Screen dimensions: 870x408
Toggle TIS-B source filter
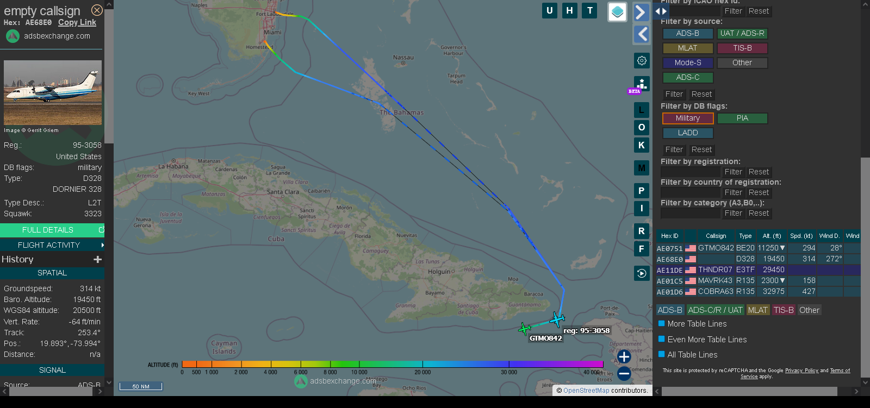coord(742,48)
